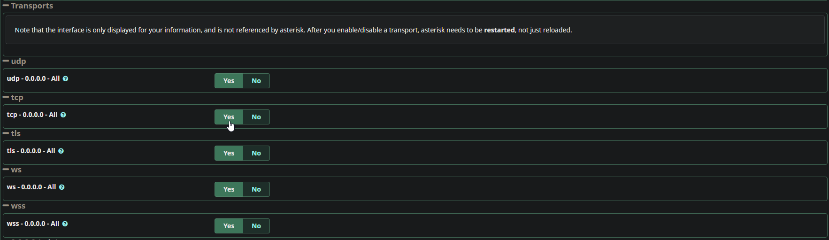This screenshot has width=829, height=240.
Task: Collapse the Transports section
Action: (28, 6)
